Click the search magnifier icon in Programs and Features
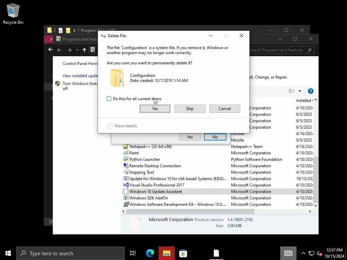The image size is (347, 260). 310,50
